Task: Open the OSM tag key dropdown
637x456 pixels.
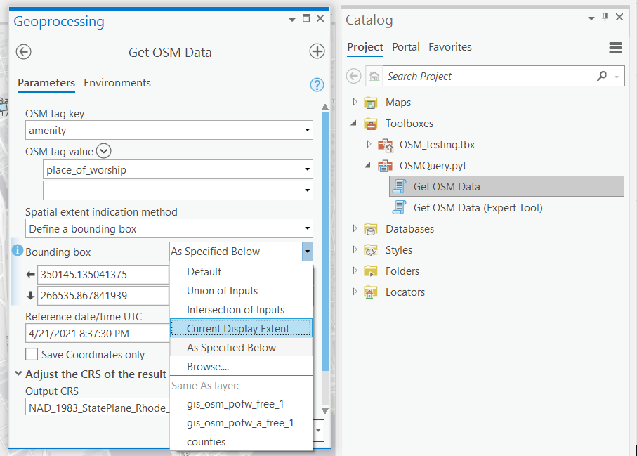Action: [x=307, y=130]
